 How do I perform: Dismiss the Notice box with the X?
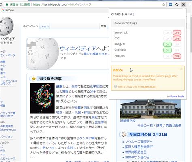point(181,69)
